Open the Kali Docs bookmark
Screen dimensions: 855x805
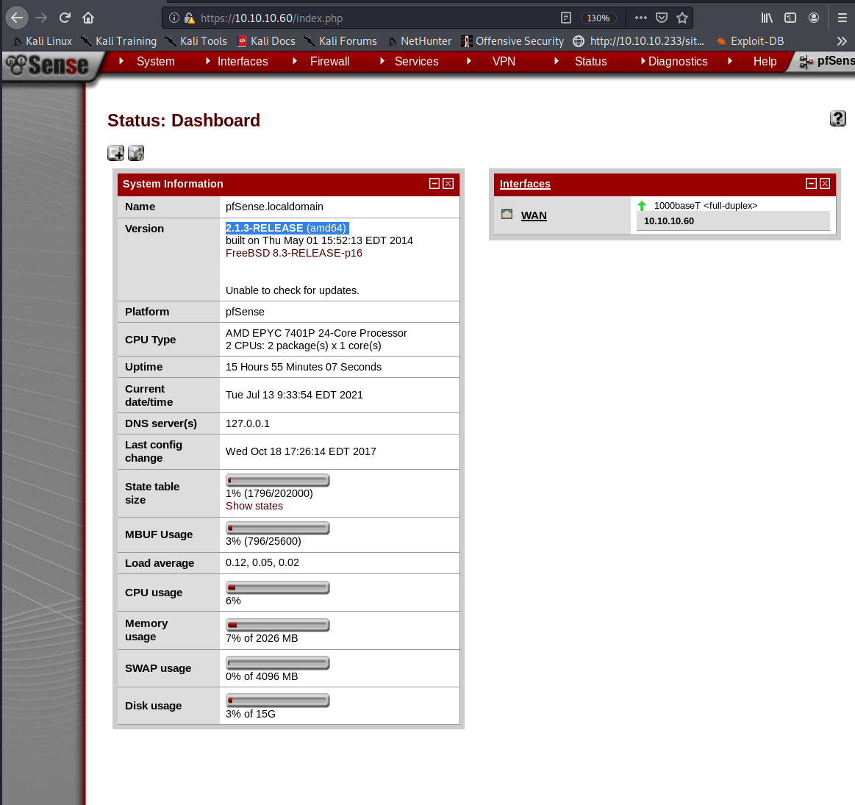(267, 41)
